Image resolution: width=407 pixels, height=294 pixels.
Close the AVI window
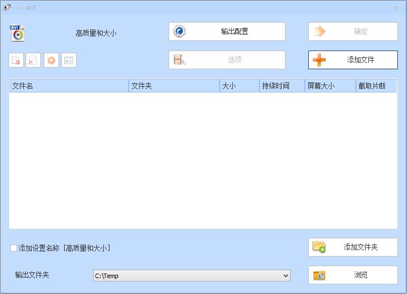pyautogui.click(x=397, y=8)
